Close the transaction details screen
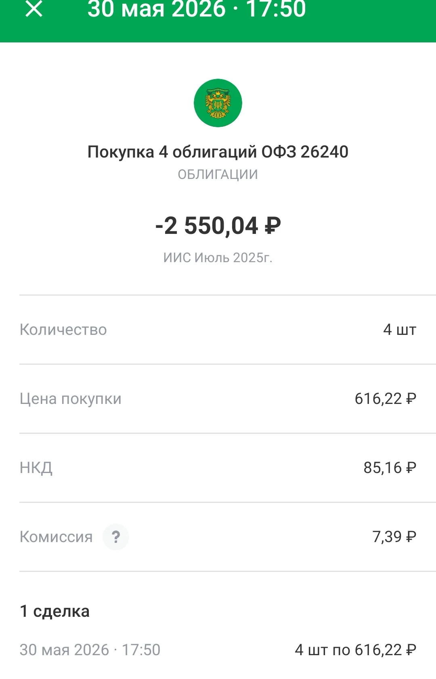 tap(34, 8)
